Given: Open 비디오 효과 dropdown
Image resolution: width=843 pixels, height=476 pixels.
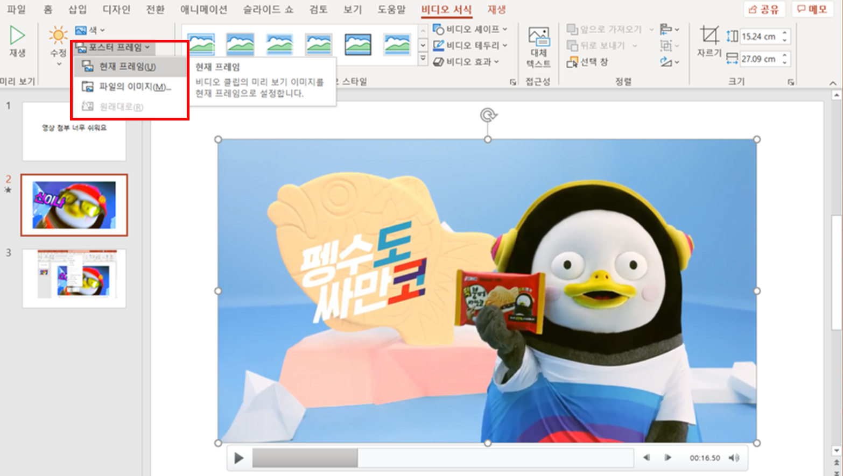Looking at the screenshot, I should click(x=466, y=61).
